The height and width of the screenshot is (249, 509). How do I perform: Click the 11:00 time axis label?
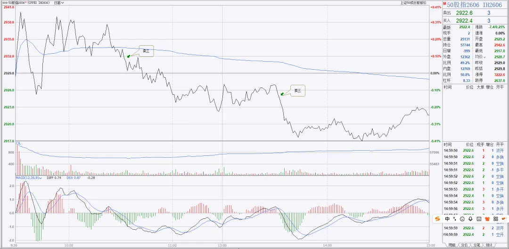pyautogui.click(x=172, y=245)
